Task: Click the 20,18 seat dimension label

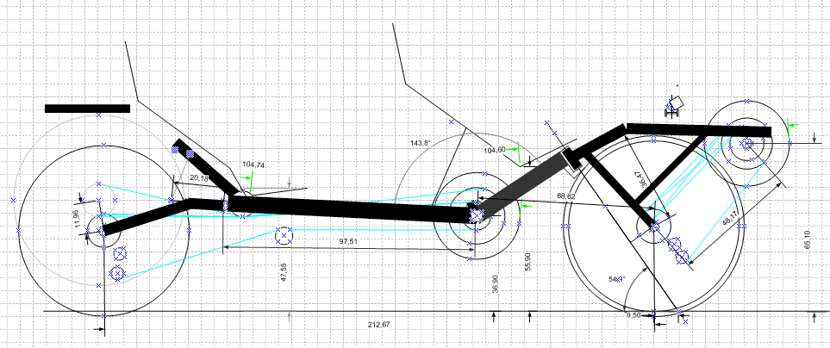Action: [x=199, y=179]
